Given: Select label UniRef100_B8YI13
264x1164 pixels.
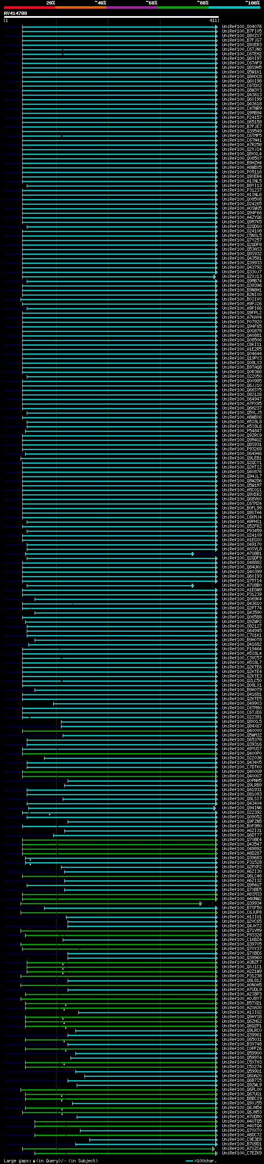Looking at the screenshot, I should (x=241, y=186).
